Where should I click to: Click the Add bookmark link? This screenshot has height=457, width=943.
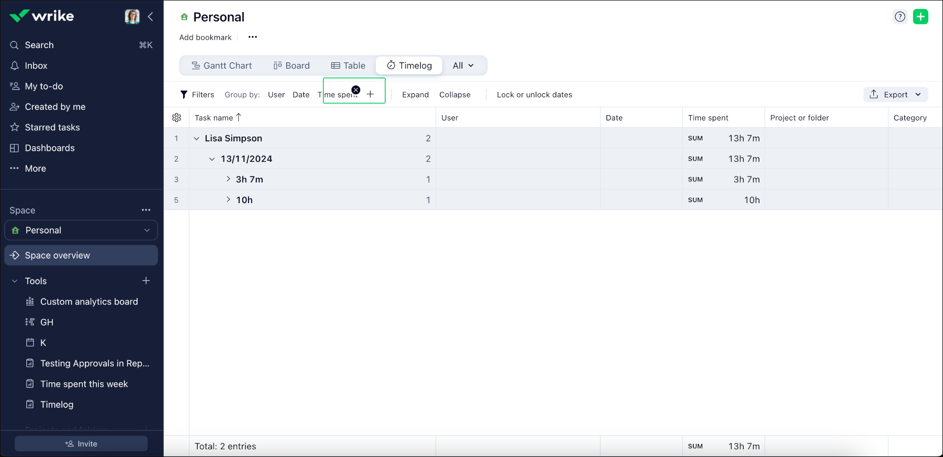tap(205, 37)
